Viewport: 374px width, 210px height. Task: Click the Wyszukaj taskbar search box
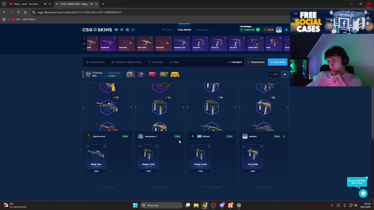[161, 205]
